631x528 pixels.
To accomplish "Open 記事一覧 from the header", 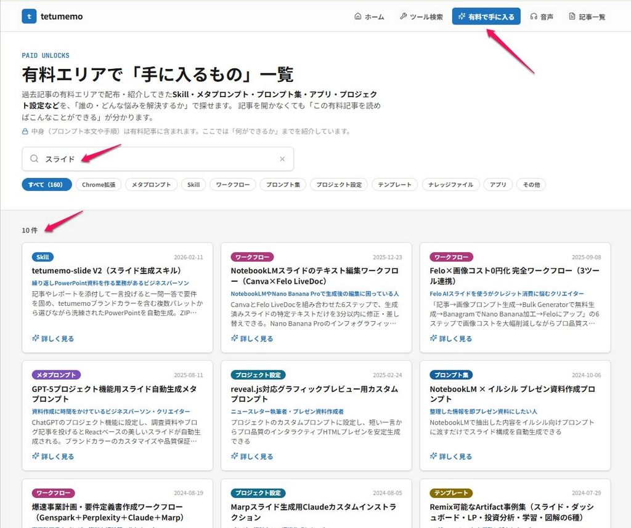I will coord(587,17).
